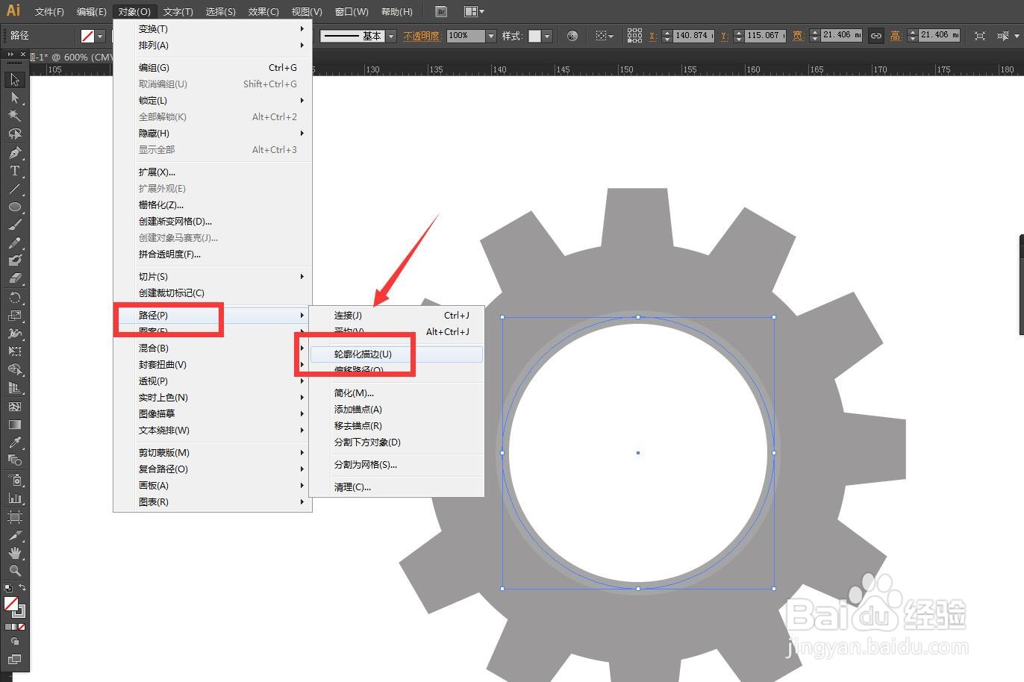Select the Gradient tool
This screenshot has width=1024, height=682.
click(14, 425)
